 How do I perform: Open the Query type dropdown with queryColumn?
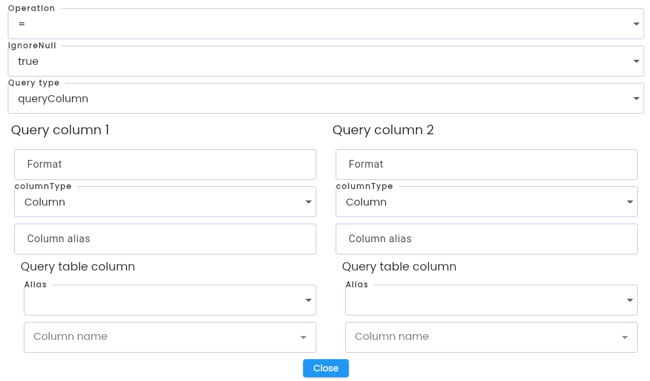[x=326, y=98]
